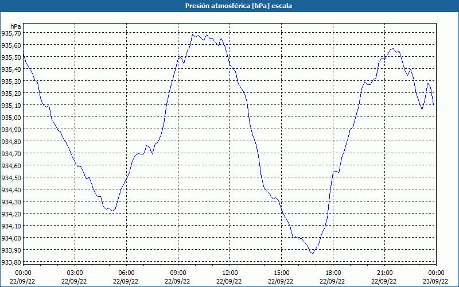
Task: Click the 12:00 time label on x-axis
Action: (x=230, y=273)
